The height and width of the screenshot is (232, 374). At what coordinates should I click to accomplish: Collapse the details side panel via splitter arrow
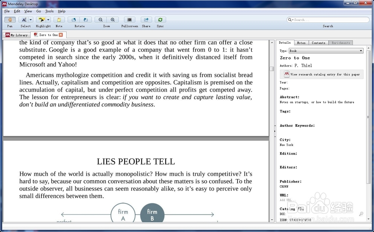click(275, 131)
